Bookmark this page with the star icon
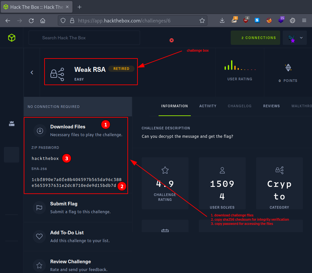The image size is (312, 273). [x=202, y=20]
